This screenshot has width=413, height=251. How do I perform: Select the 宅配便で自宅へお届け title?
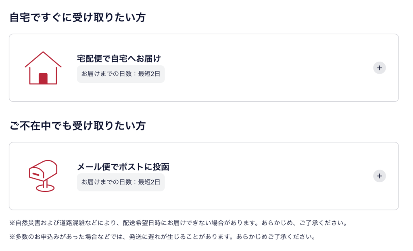[119, 58]
